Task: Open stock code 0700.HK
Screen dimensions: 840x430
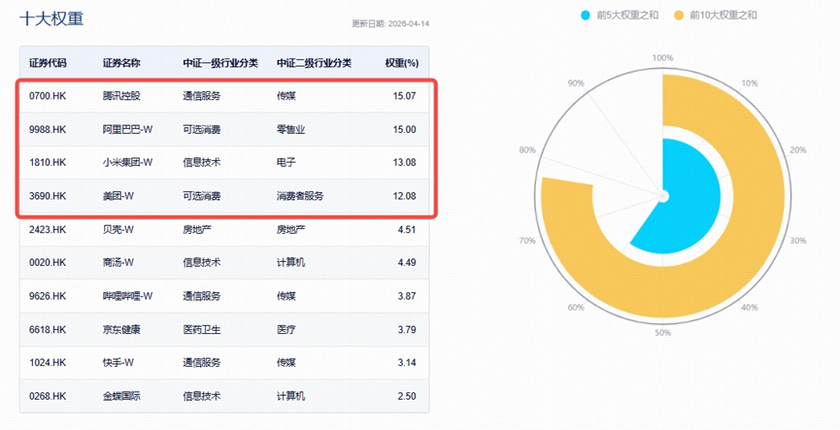Action: tap(47, 96)
